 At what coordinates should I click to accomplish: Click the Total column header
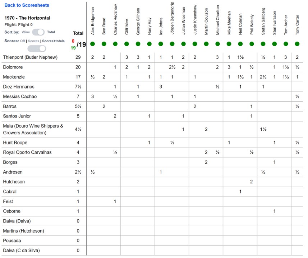78,33
